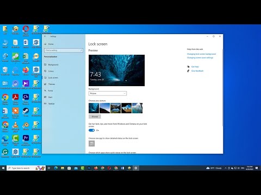Show hidden system tray icons chevron

click(x=226, y=168)
